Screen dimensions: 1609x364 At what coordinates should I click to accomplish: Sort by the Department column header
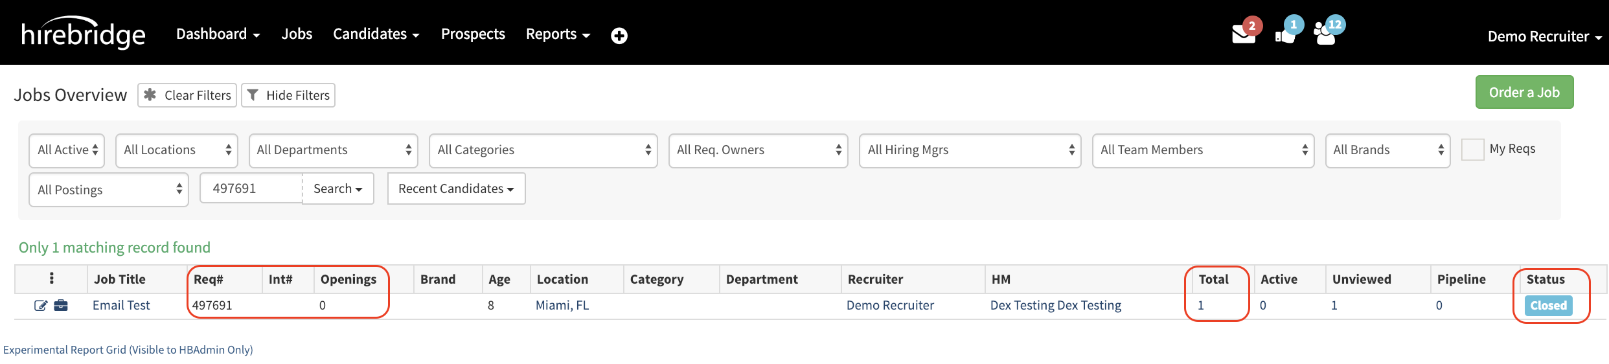click(x=762, y=279)
